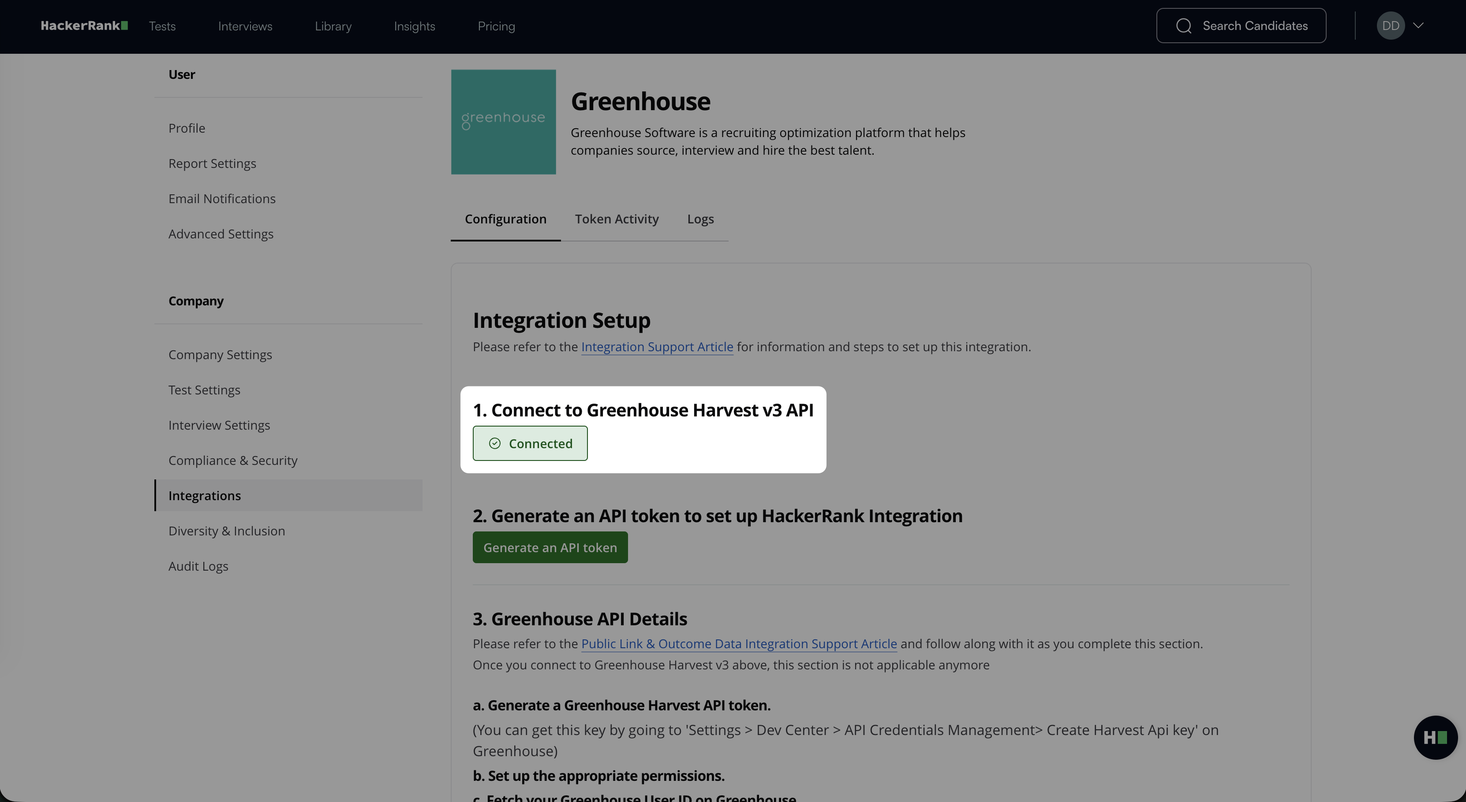Click the Integration Setup heading
Screen dimensions: 1466x802
(x=561, y=320)
